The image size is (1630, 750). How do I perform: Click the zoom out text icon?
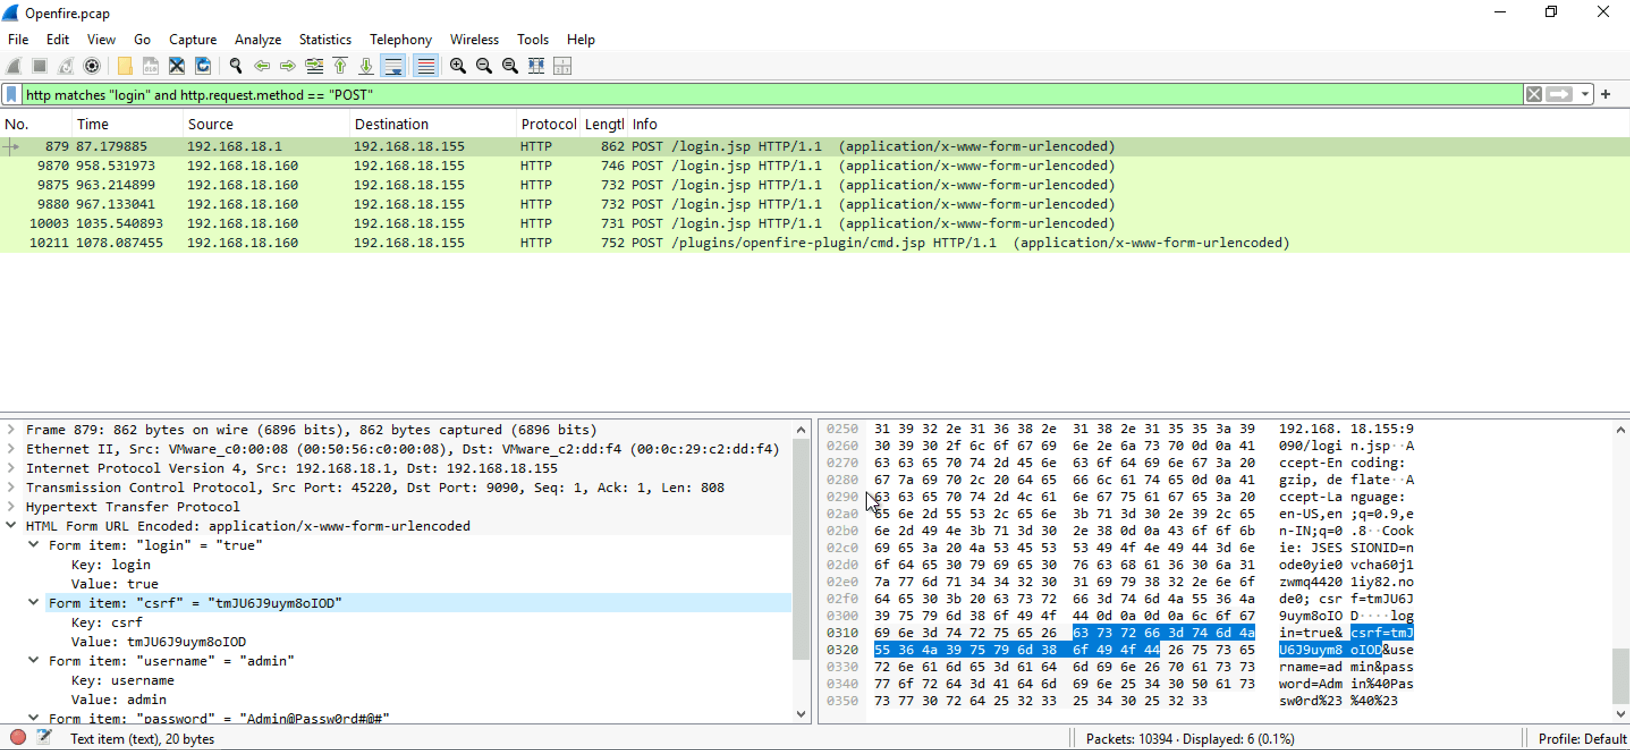click(484, 66)
